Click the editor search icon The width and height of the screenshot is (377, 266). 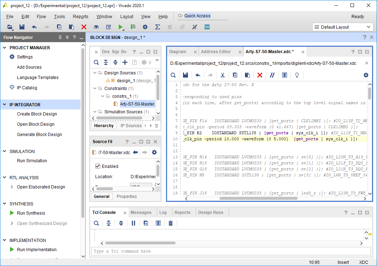173,75
